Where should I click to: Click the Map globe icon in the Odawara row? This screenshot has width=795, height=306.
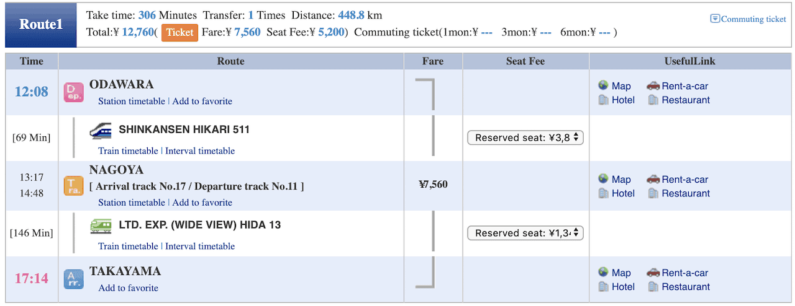tap(603, 85)
